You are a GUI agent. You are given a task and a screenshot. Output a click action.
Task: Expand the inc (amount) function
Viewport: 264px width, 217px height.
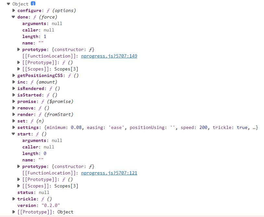tap(14, 82)
